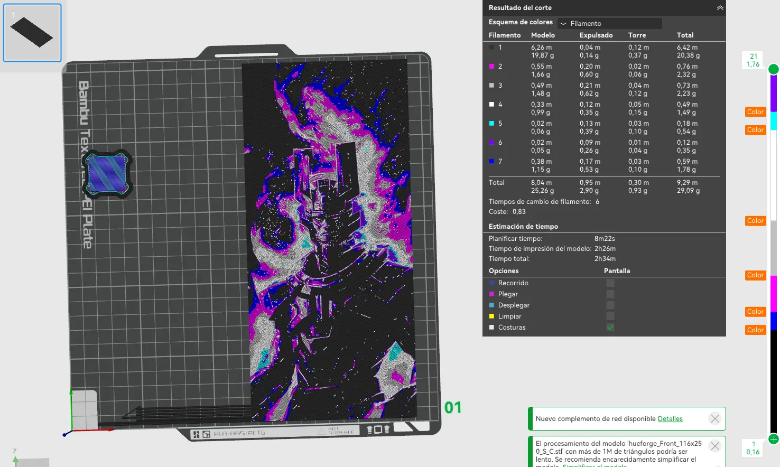Click the Color tag at cyan-white boundary
Image resolution: width=780 pixels, height=467 pixels.
click(755, 130)
